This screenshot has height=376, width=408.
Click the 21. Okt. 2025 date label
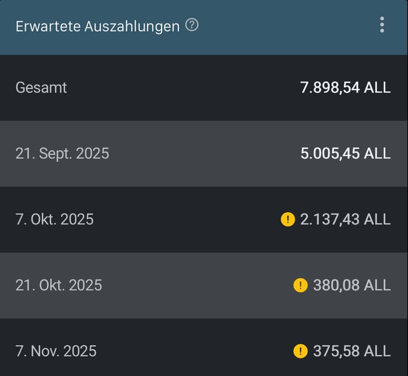tap(59, 285)
